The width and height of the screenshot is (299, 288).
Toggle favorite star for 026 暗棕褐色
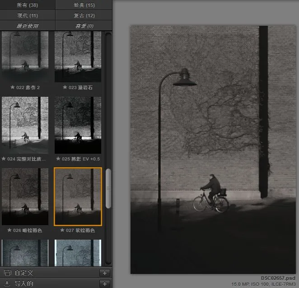tap(9, 230)
